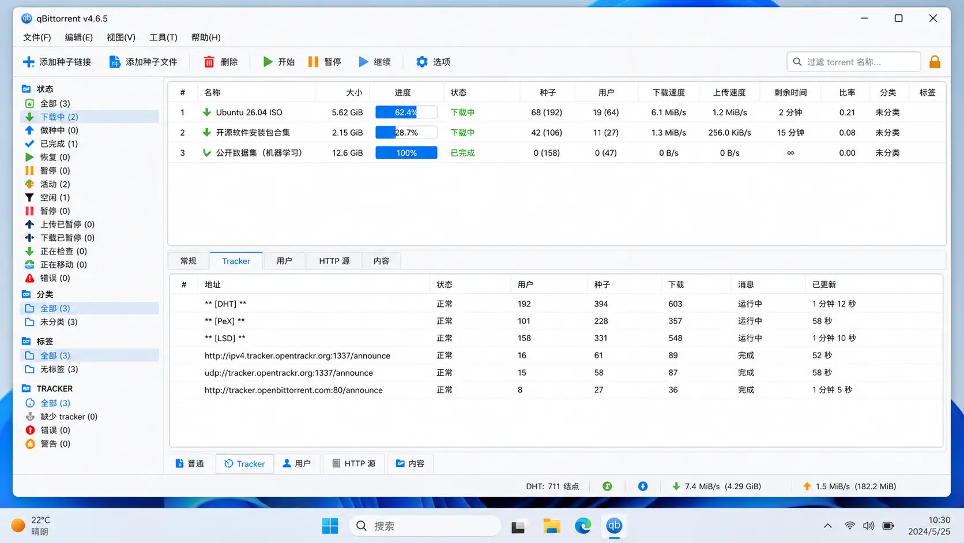This screenshot has height=543, width=964.
Task: Click the red 错误 warning icon under 状态
Action: [29, 278]
